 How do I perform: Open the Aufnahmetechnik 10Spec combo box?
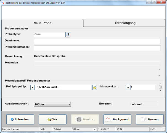52,104
